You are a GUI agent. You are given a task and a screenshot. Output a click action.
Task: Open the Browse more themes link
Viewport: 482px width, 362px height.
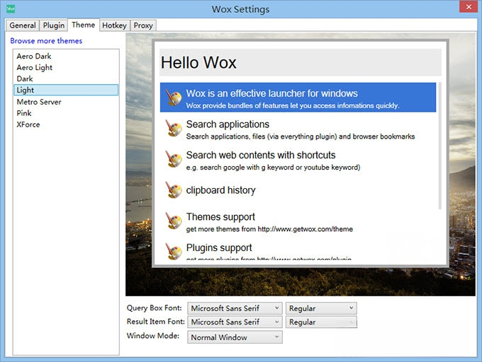[x=46, y=41]
